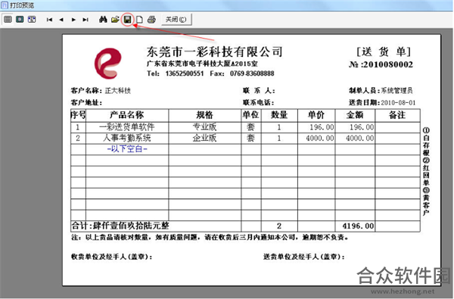
Task: Click 送货单位及经手人(盖章) label
Action: click(304, 257)
